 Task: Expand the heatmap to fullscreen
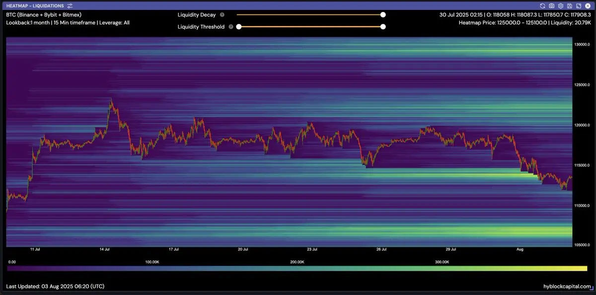pyautogui.click(x=578, y=5)
